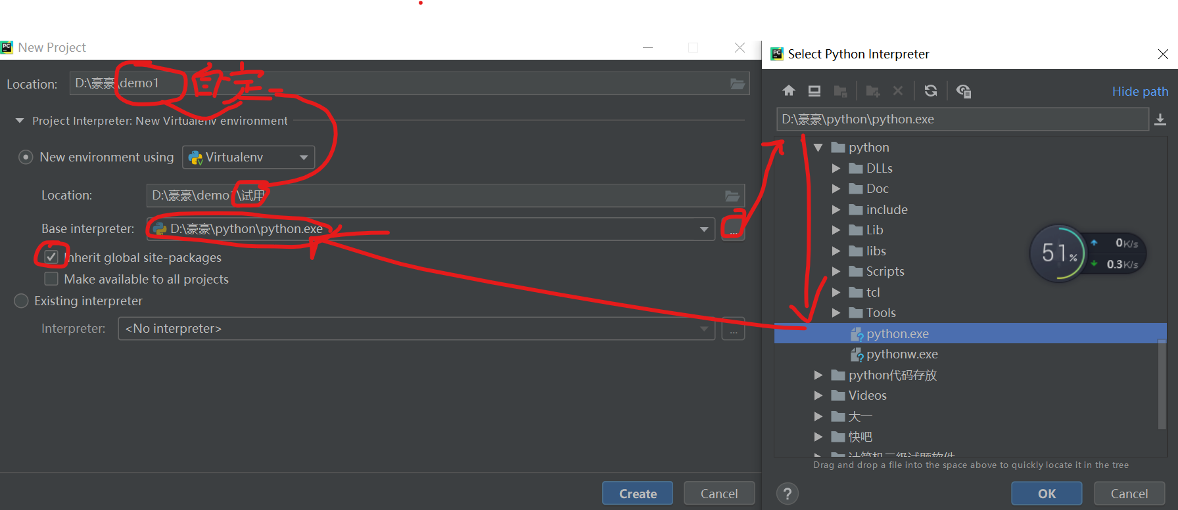Viewport: 1178px width, 510px height.
Task: Click Cancel in the New Project dialog
Action: click(x=719, y=494)
